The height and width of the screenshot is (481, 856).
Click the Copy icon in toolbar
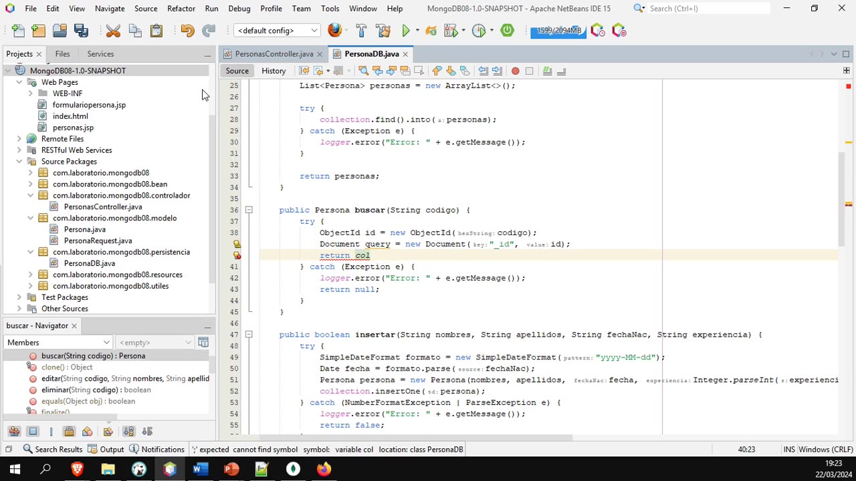pyautogui.click(x=135, y=31)
